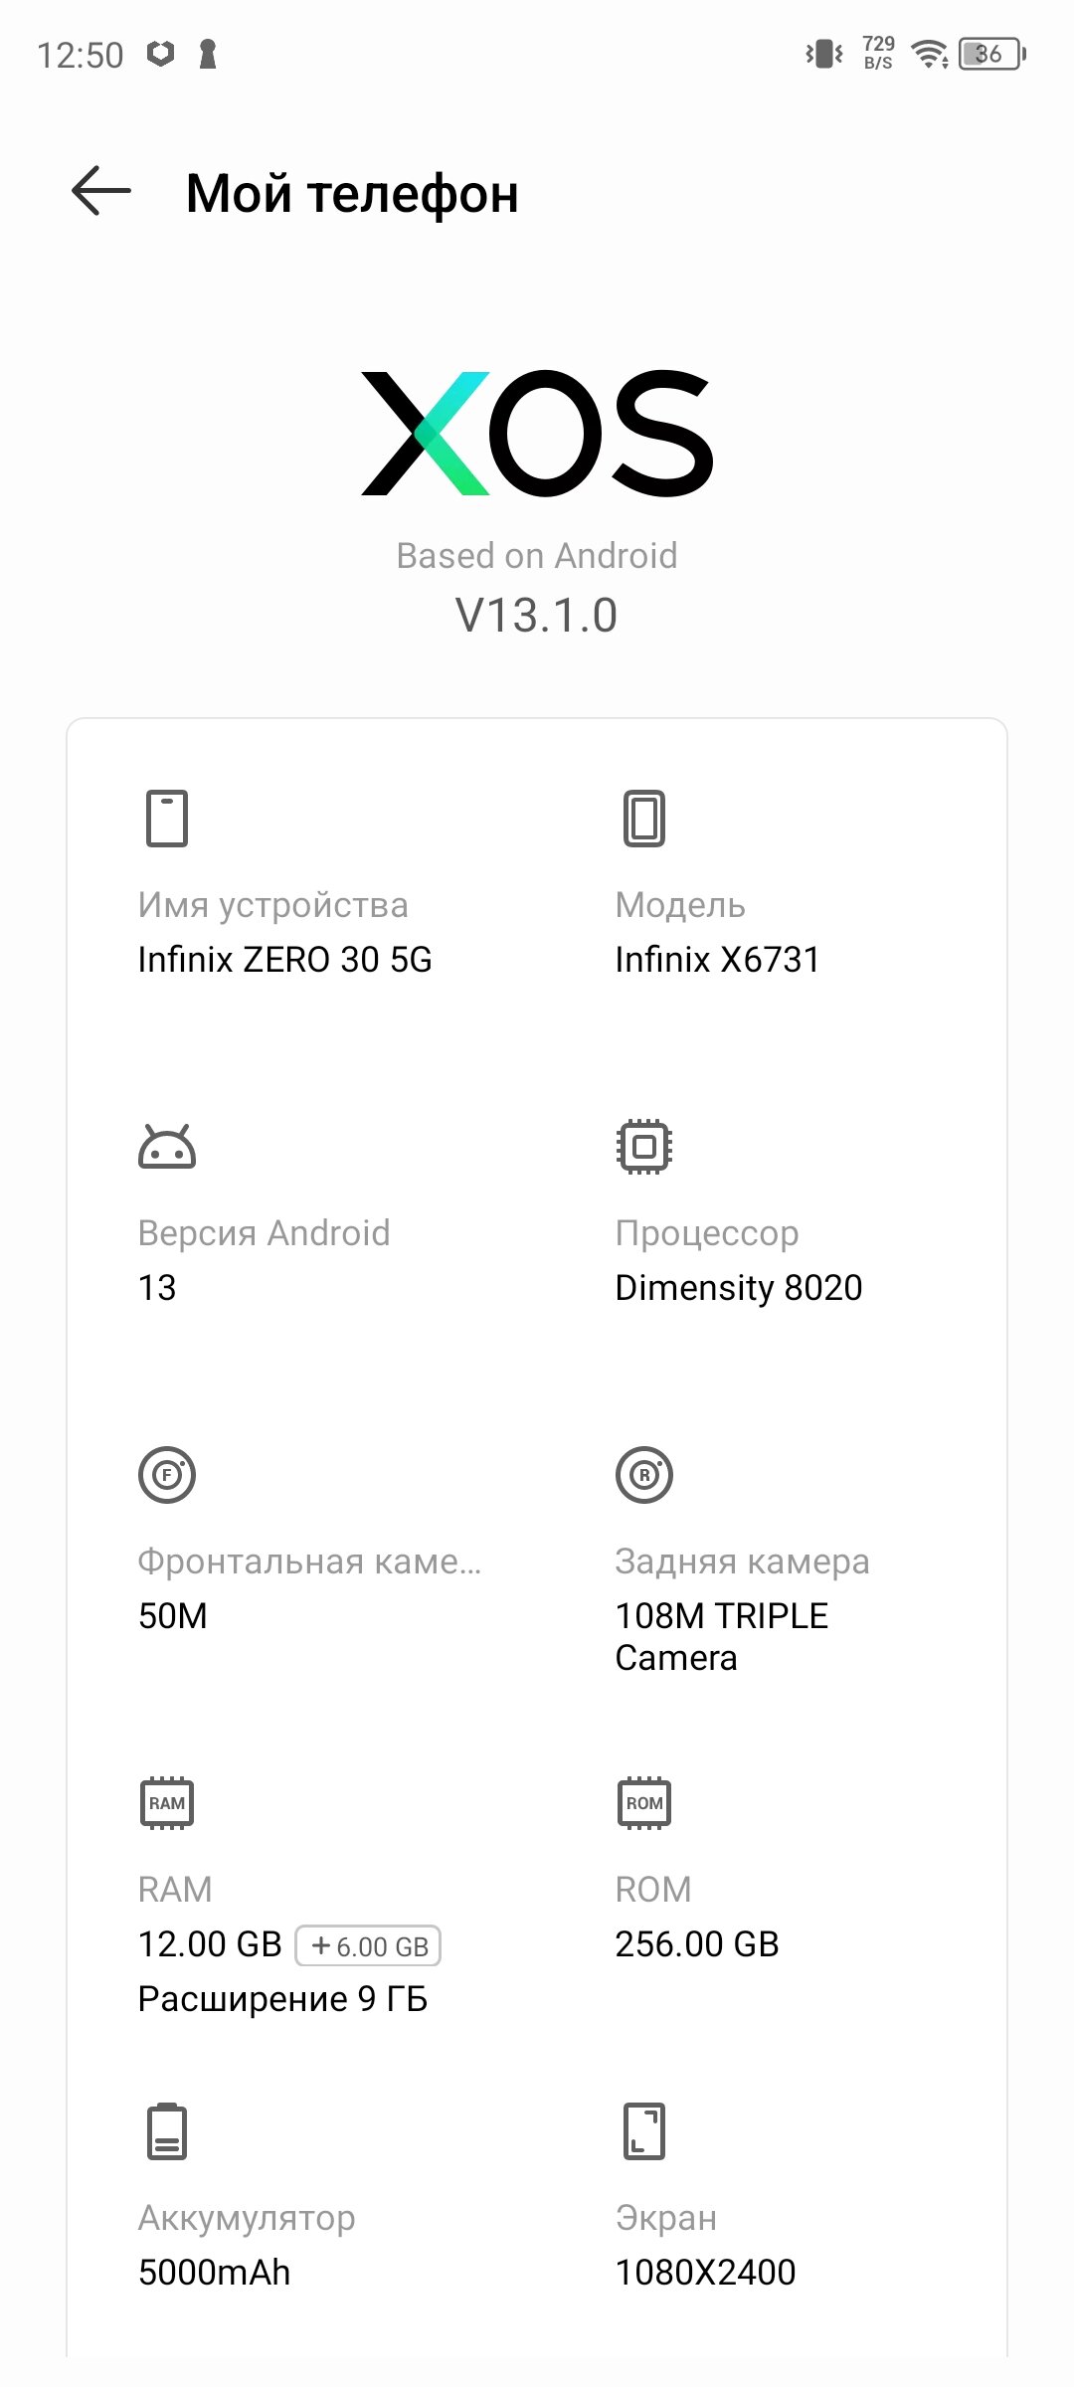The image size is (1074, 2387).
Task: Tap the processor chip icon
Action: pyautogui.click(x=644, y=1147)
